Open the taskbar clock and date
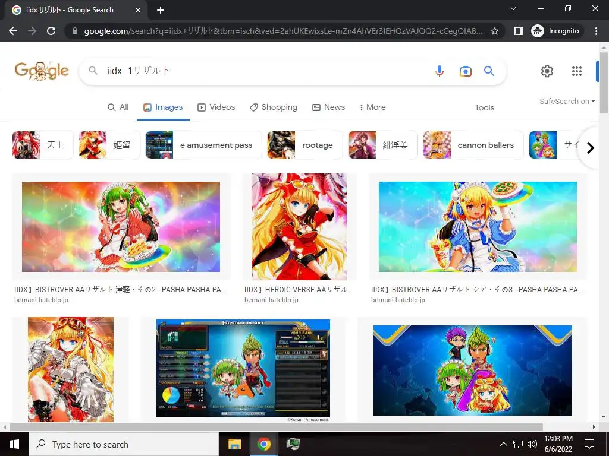Image resolution: width=609 pixels, height=456 pixels. tap(558, 444)
